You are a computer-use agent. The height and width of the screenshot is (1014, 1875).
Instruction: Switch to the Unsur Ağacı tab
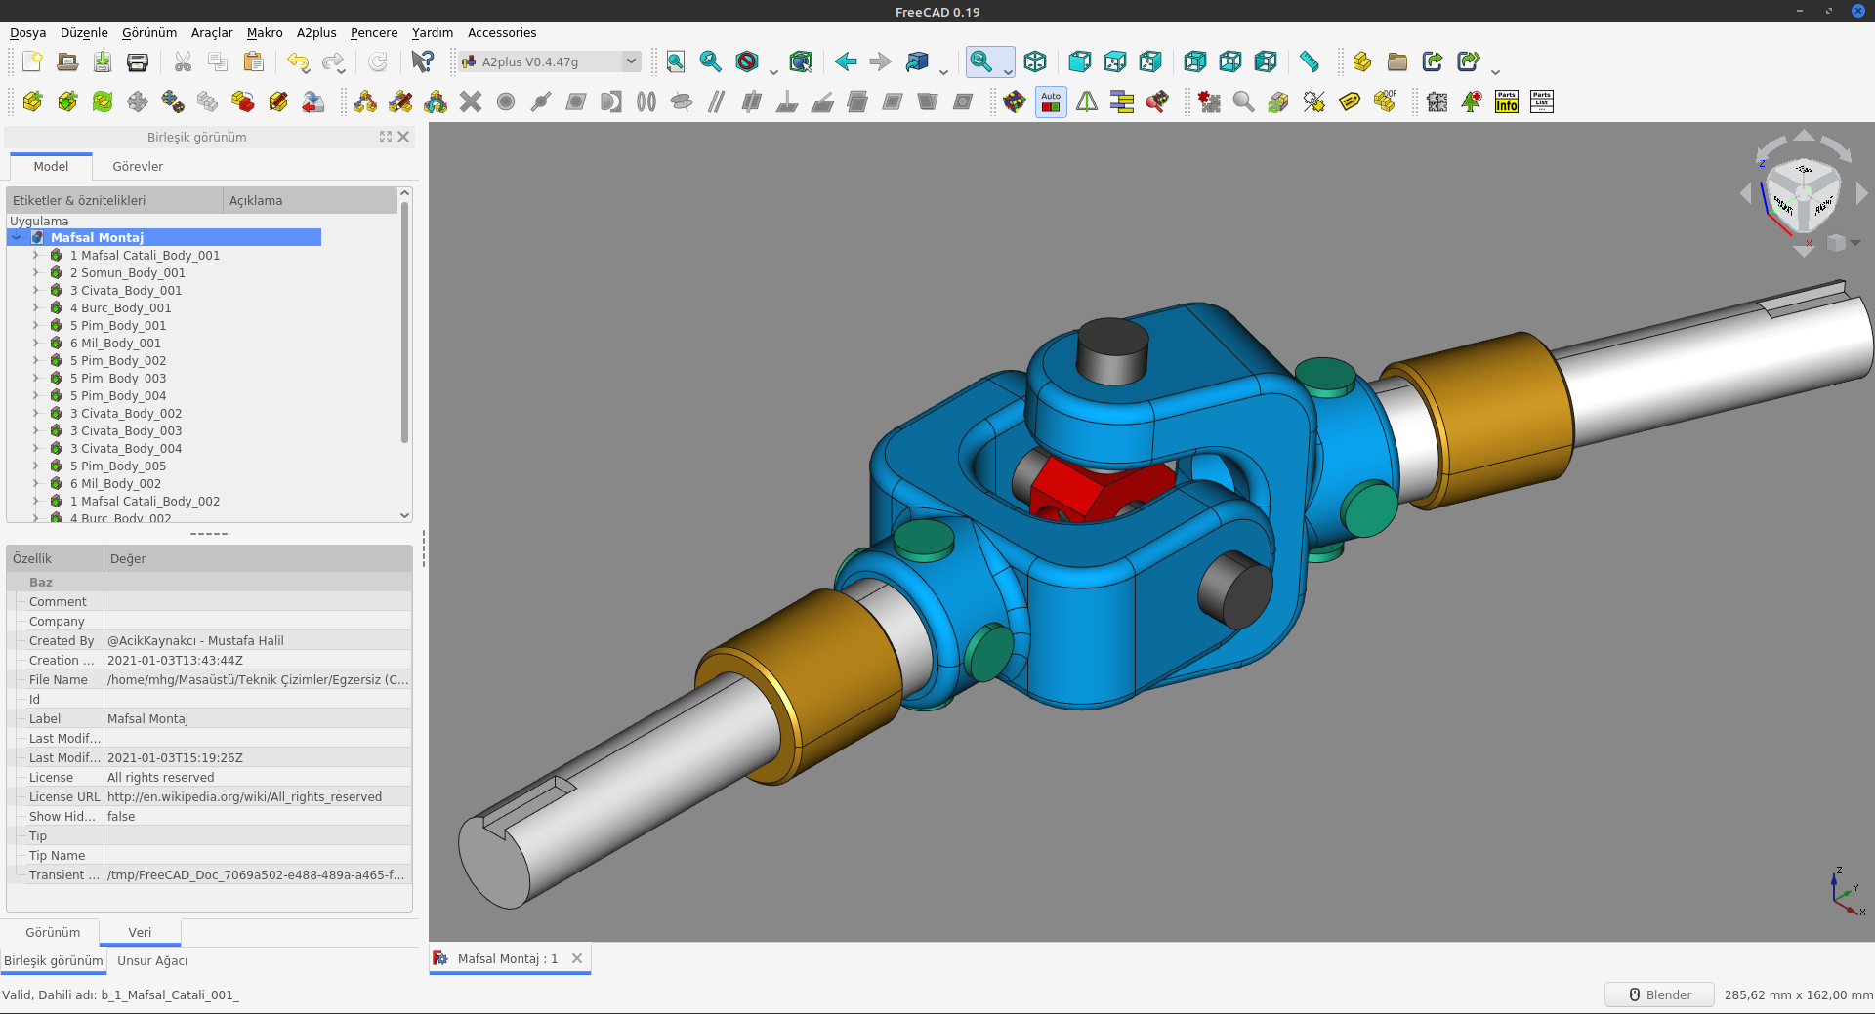(152, 960)
